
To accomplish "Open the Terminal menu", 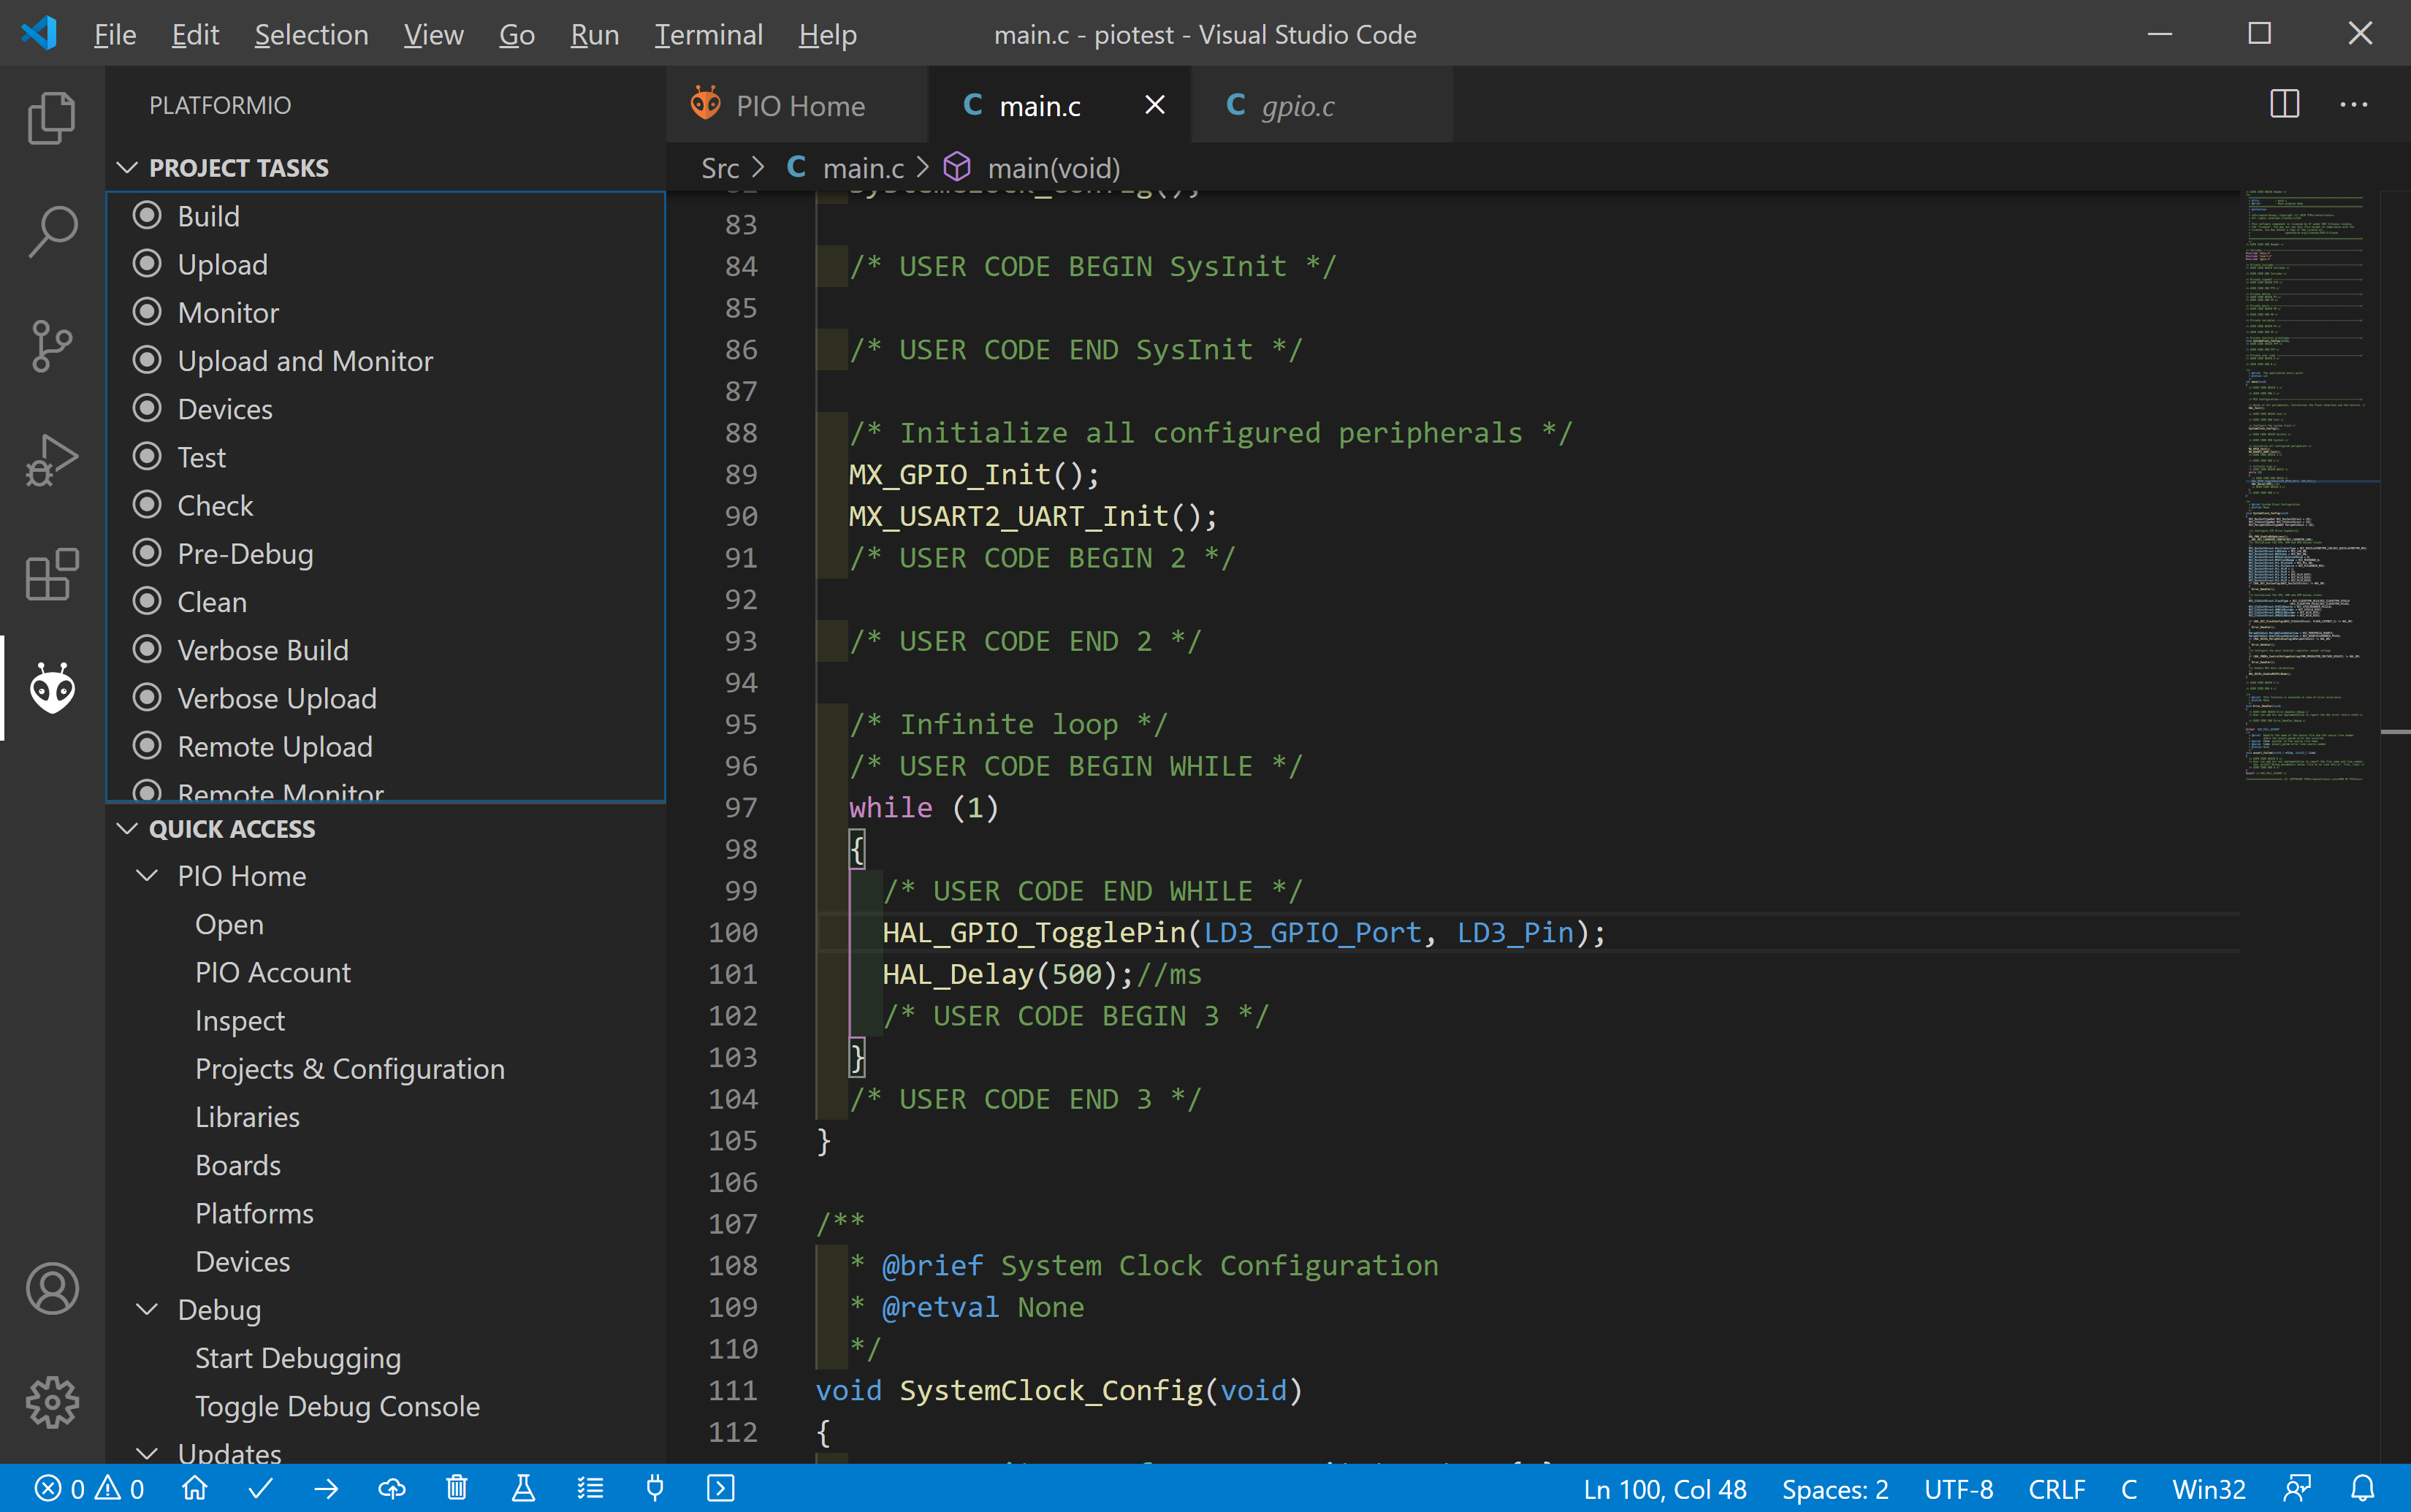I will [x=708, y=34].
